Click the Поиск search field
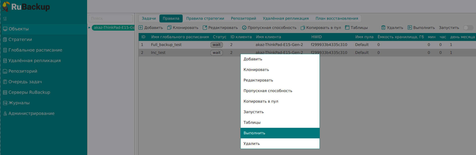 point(110,18)
